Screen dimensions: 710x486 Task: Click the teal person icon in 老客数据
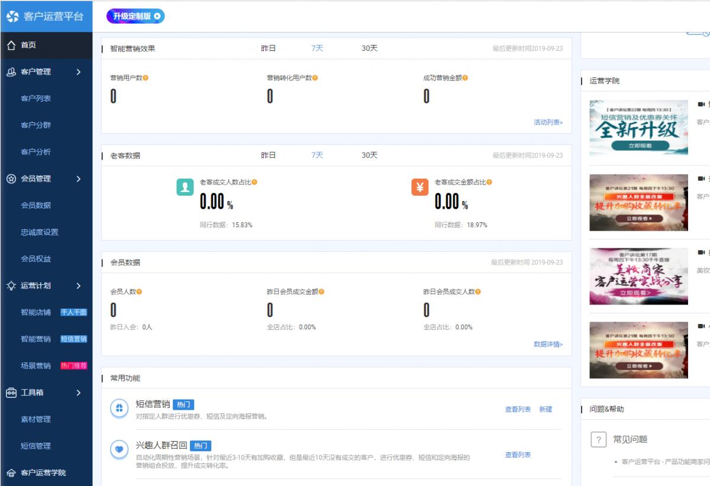[x=186, y=186]
